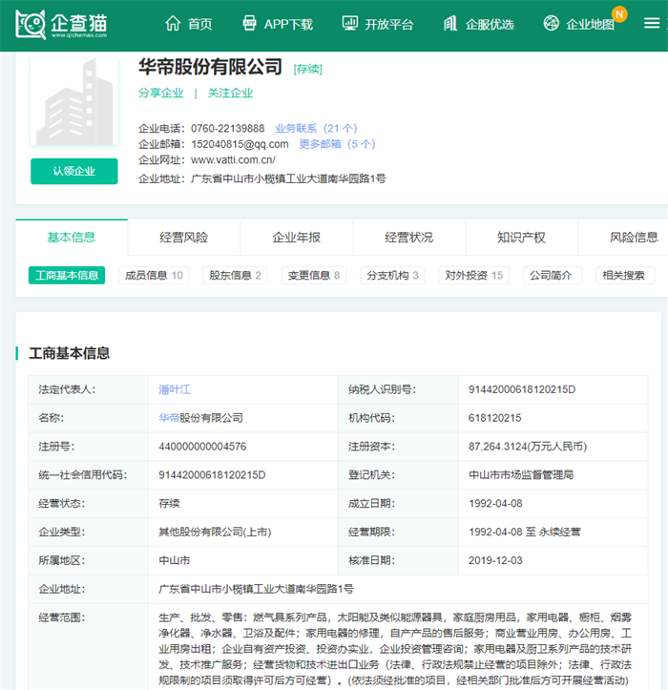The width and height of the screenshot is (668, 690).
Task: Select the 变更信息 8 sub-tab
Action: (x=314, y=276)
